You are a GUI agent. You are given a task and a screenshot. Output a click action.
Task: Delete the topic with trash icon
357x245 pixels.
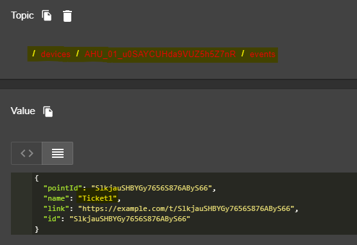67,16
